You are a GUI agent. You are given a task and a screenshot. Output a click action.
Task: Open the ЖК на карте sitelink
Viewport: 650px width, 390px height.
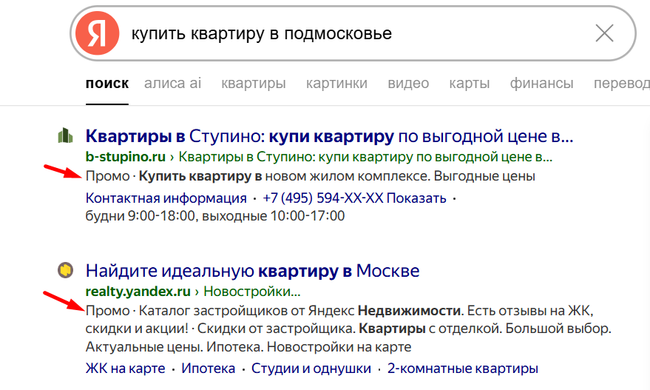point(125,369)
